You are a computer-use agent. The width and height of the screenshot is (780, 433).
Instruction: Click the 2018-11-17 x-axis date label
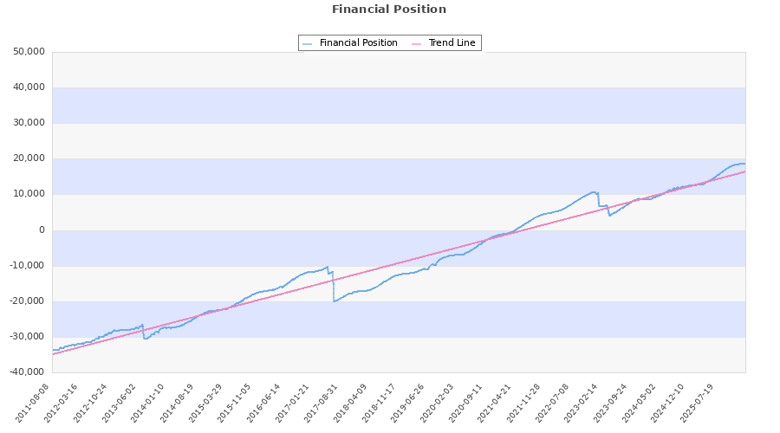coord(380,400)
